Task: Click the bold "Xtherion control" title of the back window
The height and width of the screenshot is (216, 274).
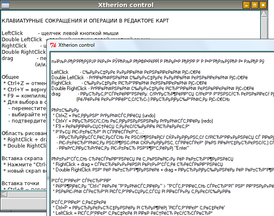Action: click(126, 5)
